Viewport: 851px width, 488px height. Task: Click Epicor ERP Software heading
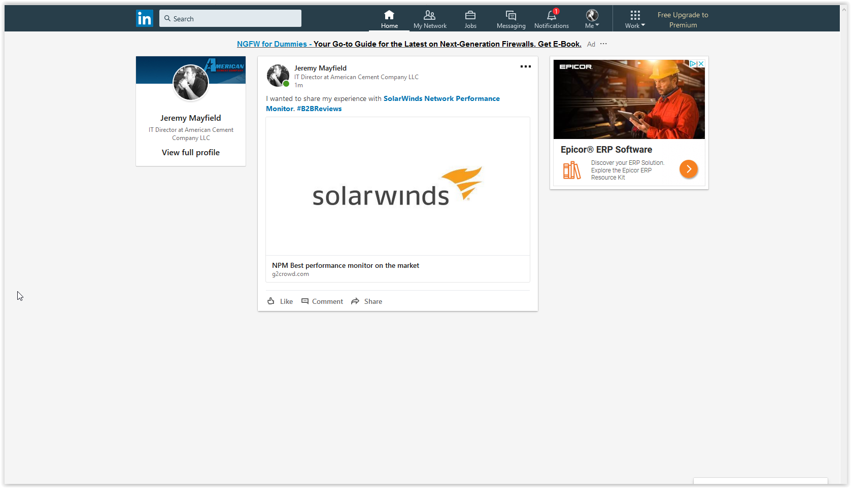(x=606, y=150)
